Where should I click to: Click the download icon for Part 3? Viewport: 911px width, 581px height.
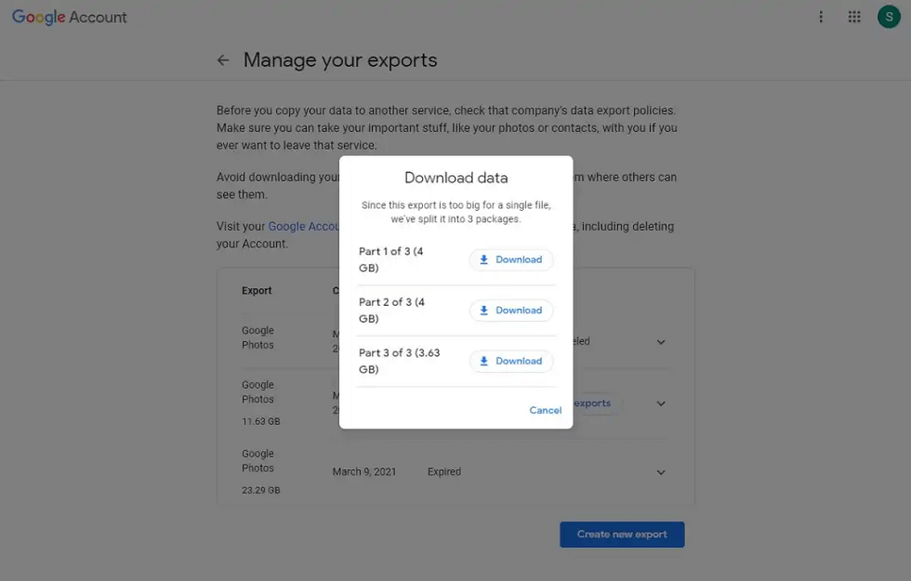(484, 361)
